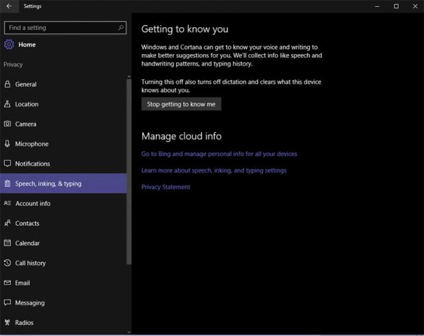Click the General lock icon
The height and width of the screenshot is (336, 424).
[x=8, y=84]
